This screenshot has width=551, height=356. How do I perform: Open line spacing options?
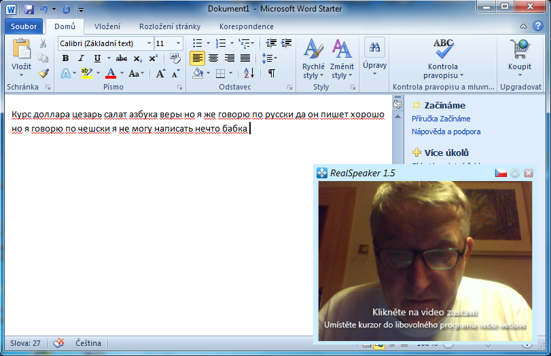tap(269, 58)
